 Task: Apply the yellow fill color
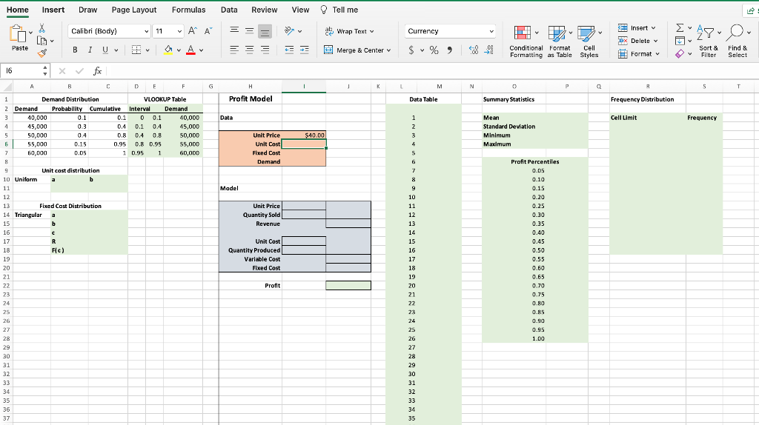[x=168, y=50]
